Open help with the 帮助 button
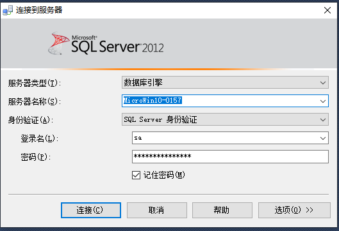339x231 pixels. [x=222, y=210]
